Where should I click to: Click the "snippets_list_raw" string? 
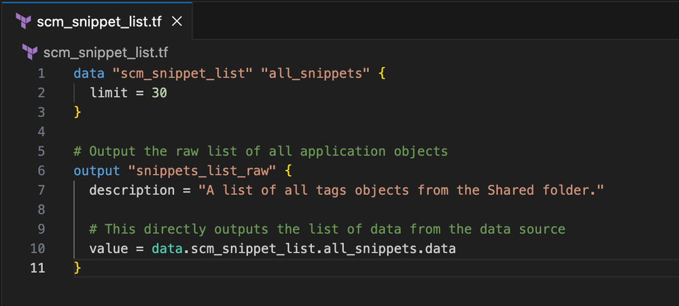(x=202, y=171)
